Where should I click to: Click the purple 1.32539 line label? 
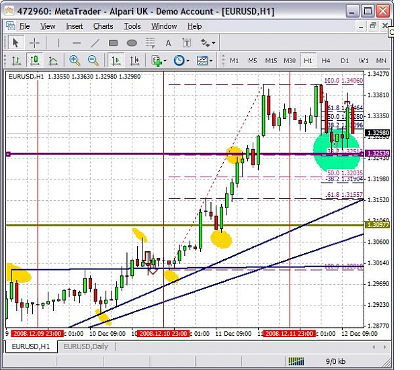click(x=378, y=153)
